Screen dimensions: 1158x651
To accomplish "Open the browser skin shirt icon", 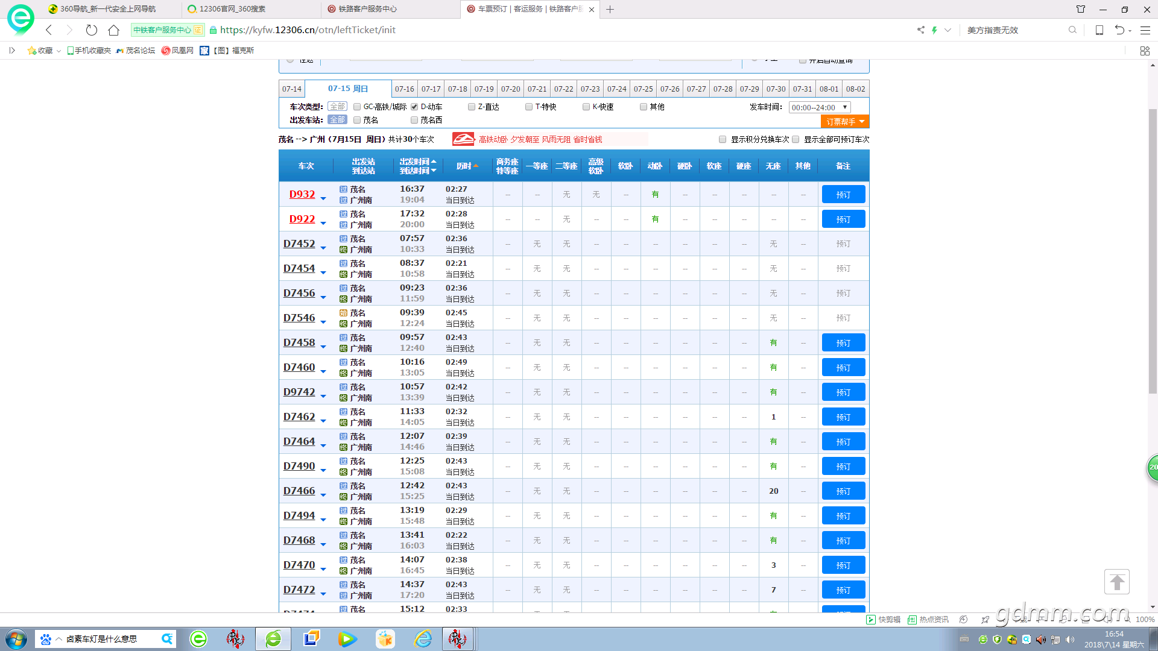I will (x=1081, y=9).
